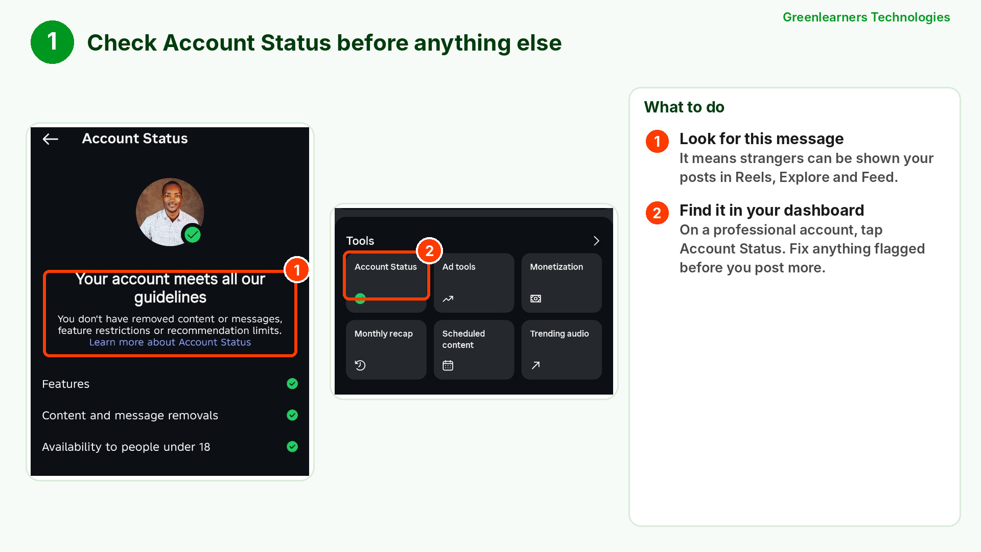Open the Features status row
The image size is (981, 552).
click(170, 384)
